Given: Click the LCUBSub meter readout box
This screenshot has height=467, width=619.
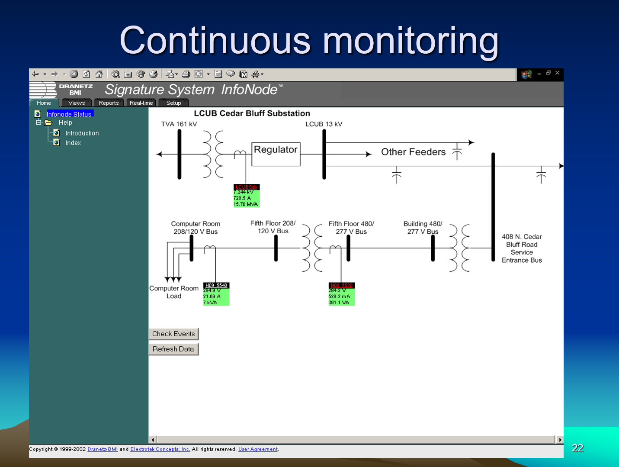Looking at the screenshot, I should [246, 196].
